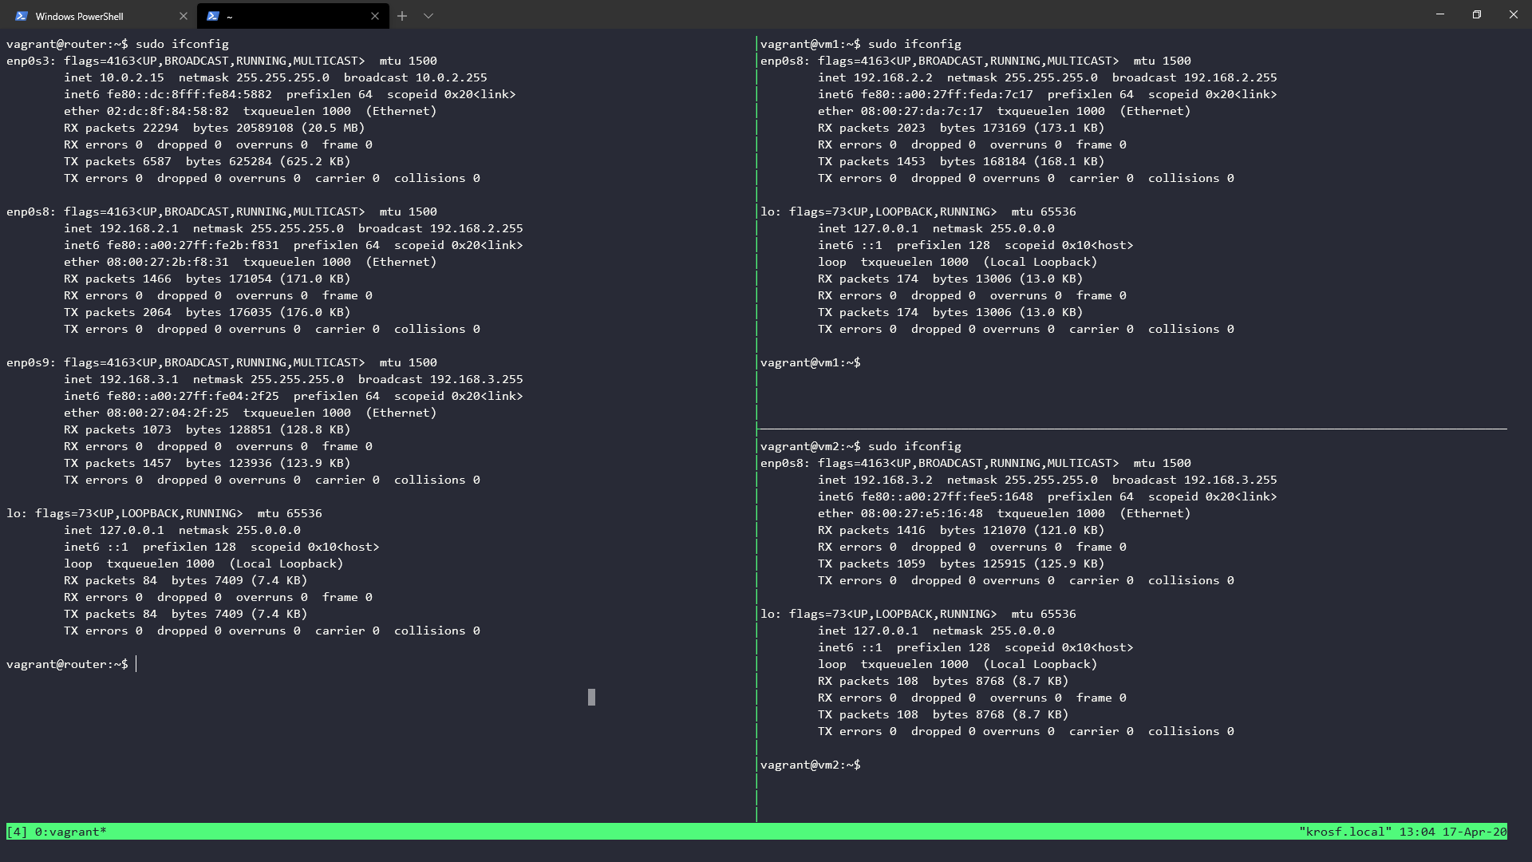Screen dimensions: 1532x862
Task: Click vm2 TX packets 1059 line
Action: pos(961,563)
